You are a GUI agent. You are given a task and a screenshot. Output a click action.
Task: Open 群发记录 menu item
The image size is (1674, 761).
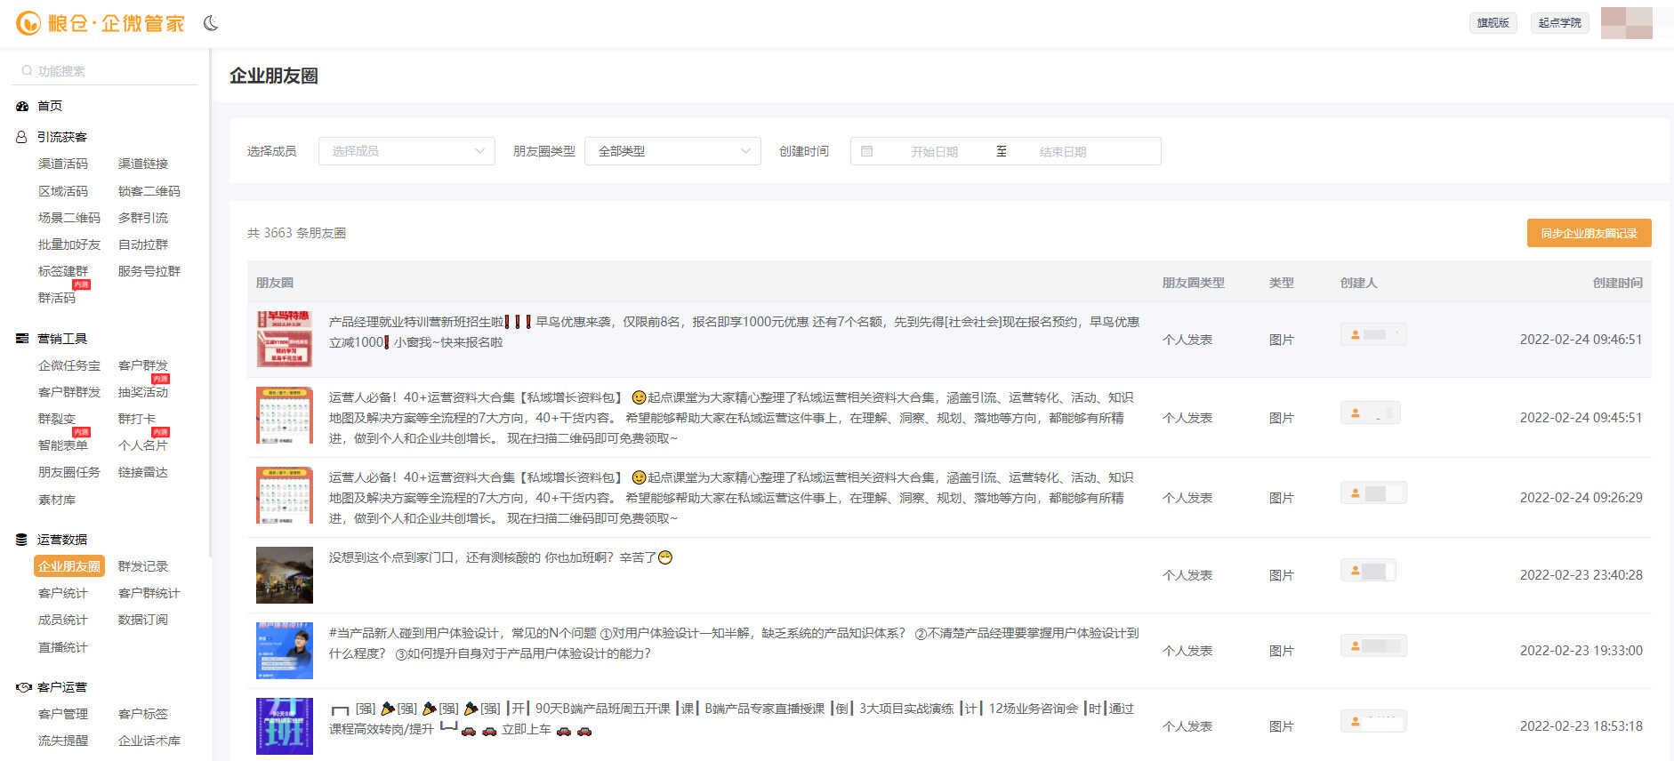pyautogui.click(x=143, y=566)
